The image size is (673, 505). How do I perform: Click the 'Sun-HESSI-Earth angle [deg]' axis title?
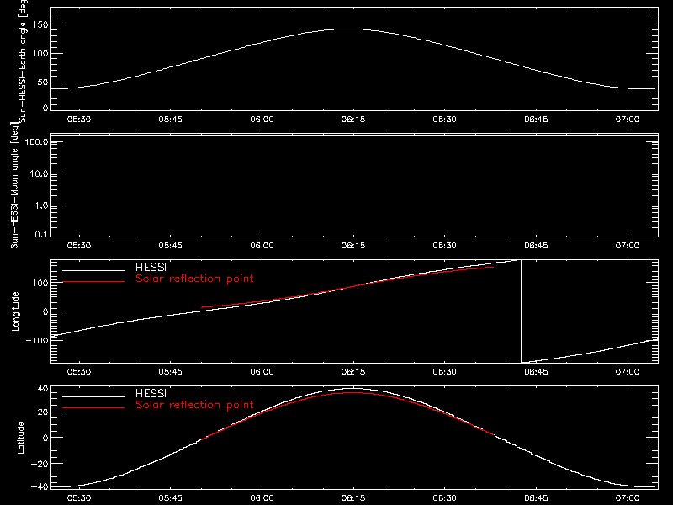[x=23, y=61]
